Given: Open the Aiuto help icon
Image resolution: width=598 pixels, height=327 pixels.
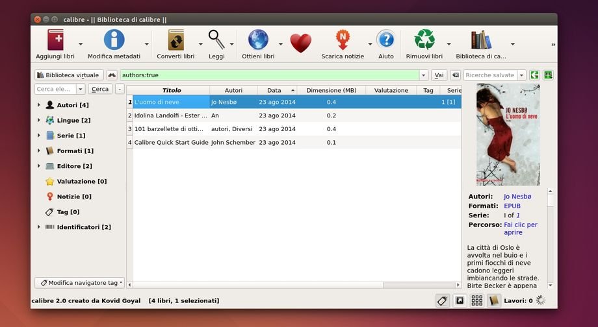Looking at the screenshot, I should tap(385, 41).
